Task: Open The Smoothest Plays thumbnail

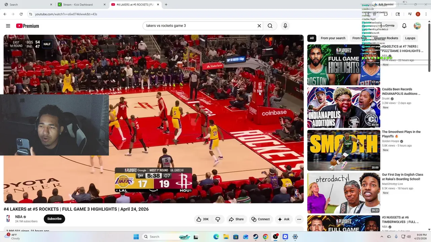Action: (x=343, y=150)
